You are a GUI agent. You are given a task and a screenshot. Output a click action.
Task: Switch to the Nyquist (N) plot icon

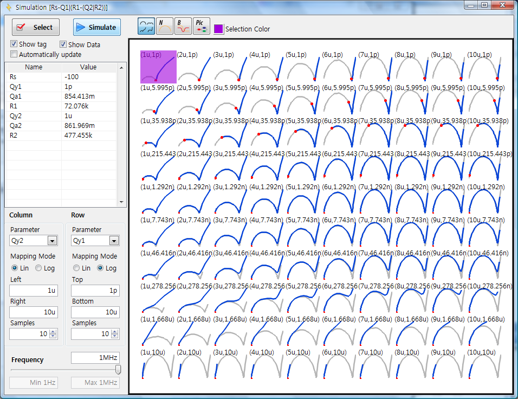pos(164,27)
